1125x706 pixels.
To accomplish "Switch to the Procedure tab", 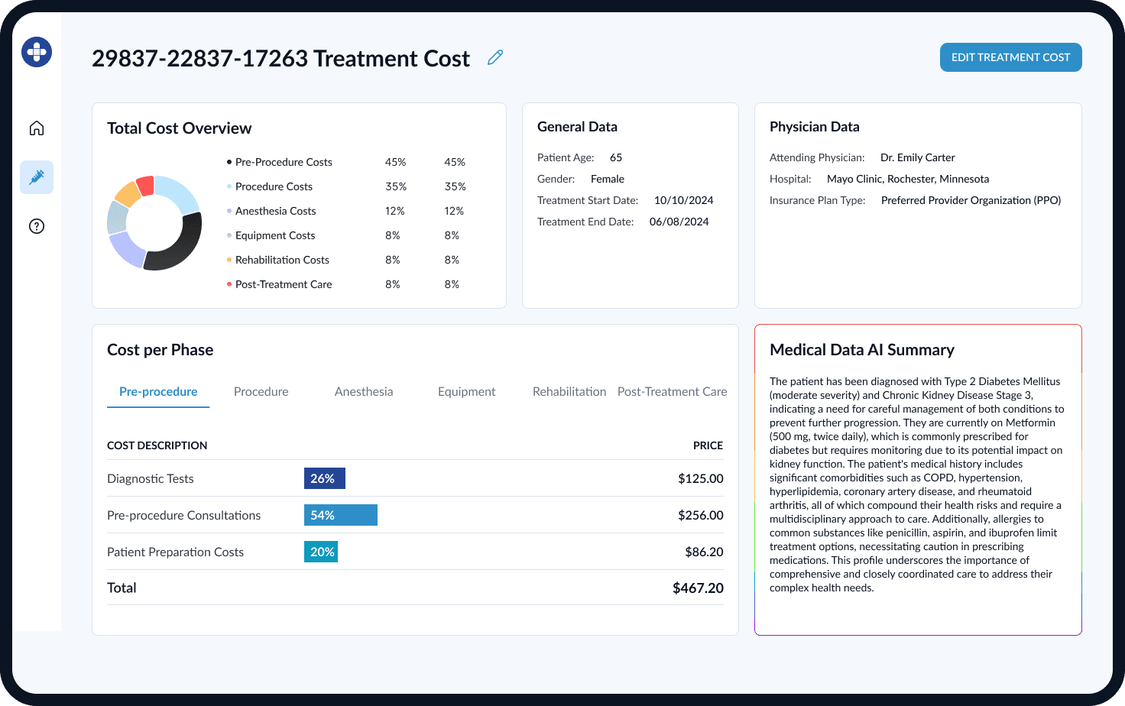I will pyautogui.click(x=261, y=391).
